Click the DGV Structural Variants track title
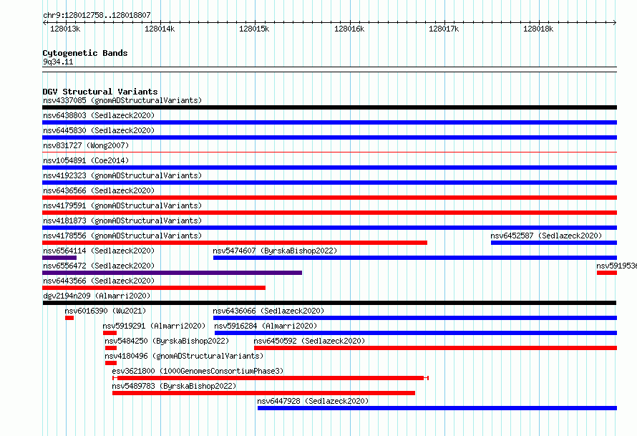This screenshot has width=637, height=436. pos(100,92)
